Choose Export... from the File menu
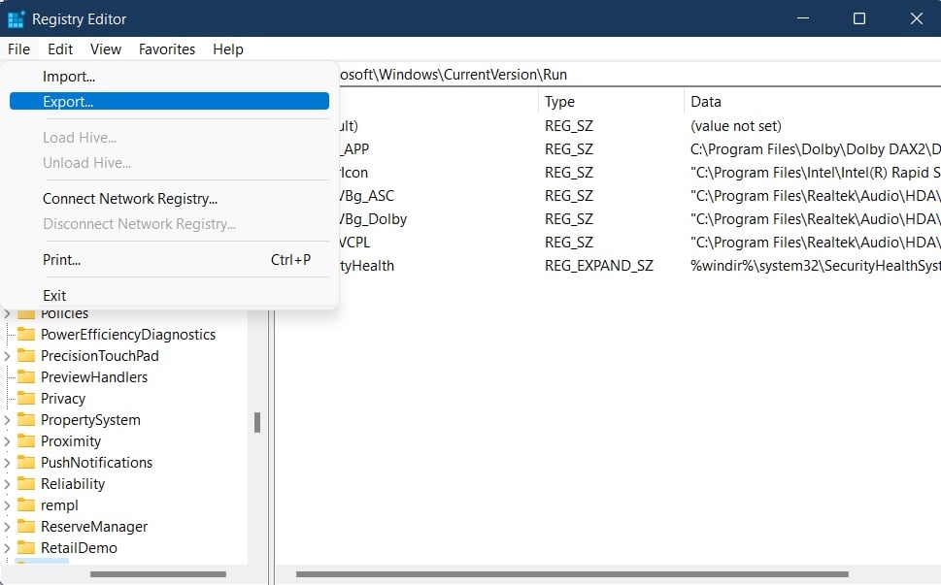 169,101
